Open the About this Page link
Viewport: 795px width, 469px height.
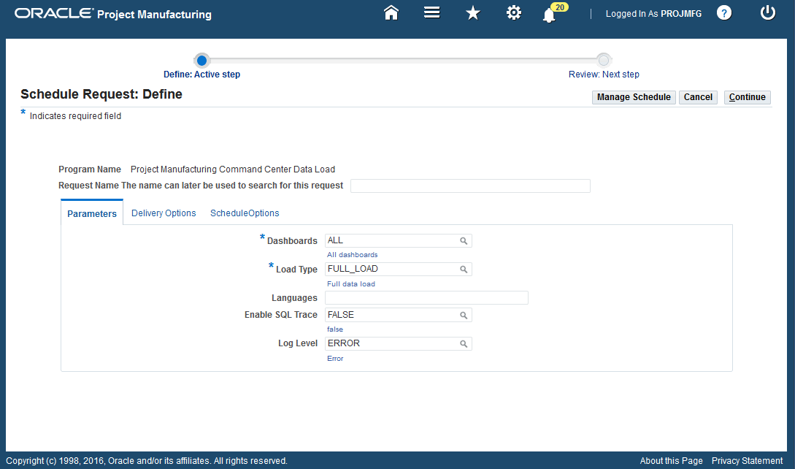[672, 460]
